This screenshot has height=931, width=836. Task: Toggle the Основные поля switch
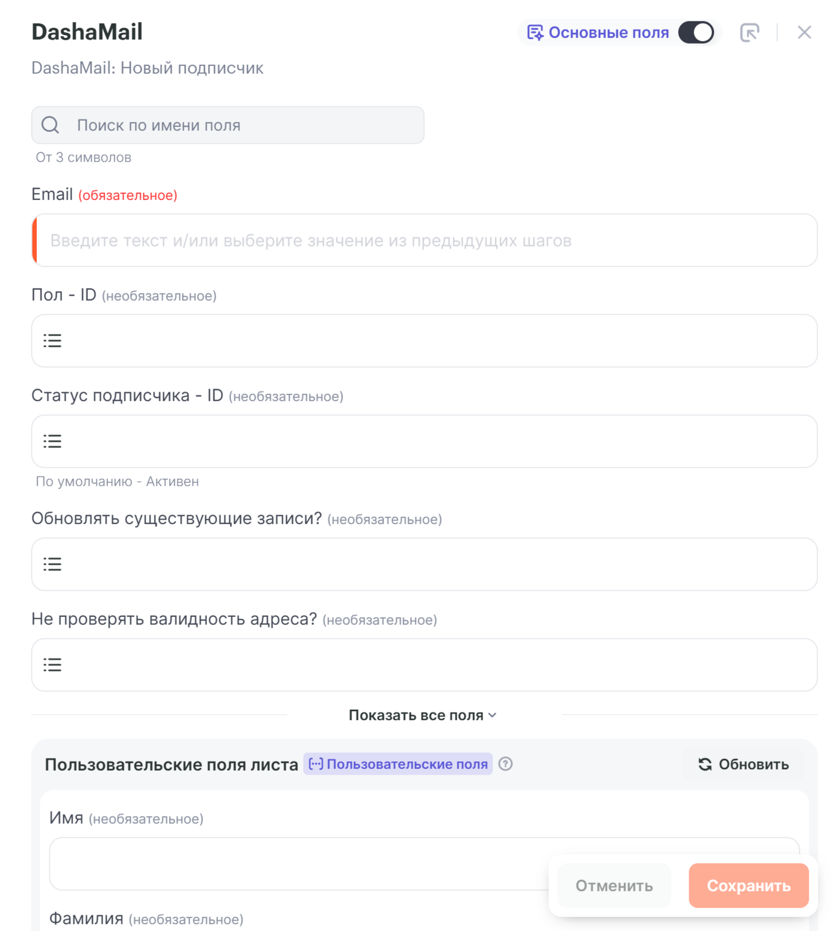click(696, 32)
